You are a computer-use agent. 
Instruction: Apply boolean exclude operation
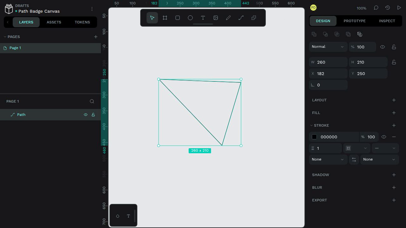coord(348,34)
